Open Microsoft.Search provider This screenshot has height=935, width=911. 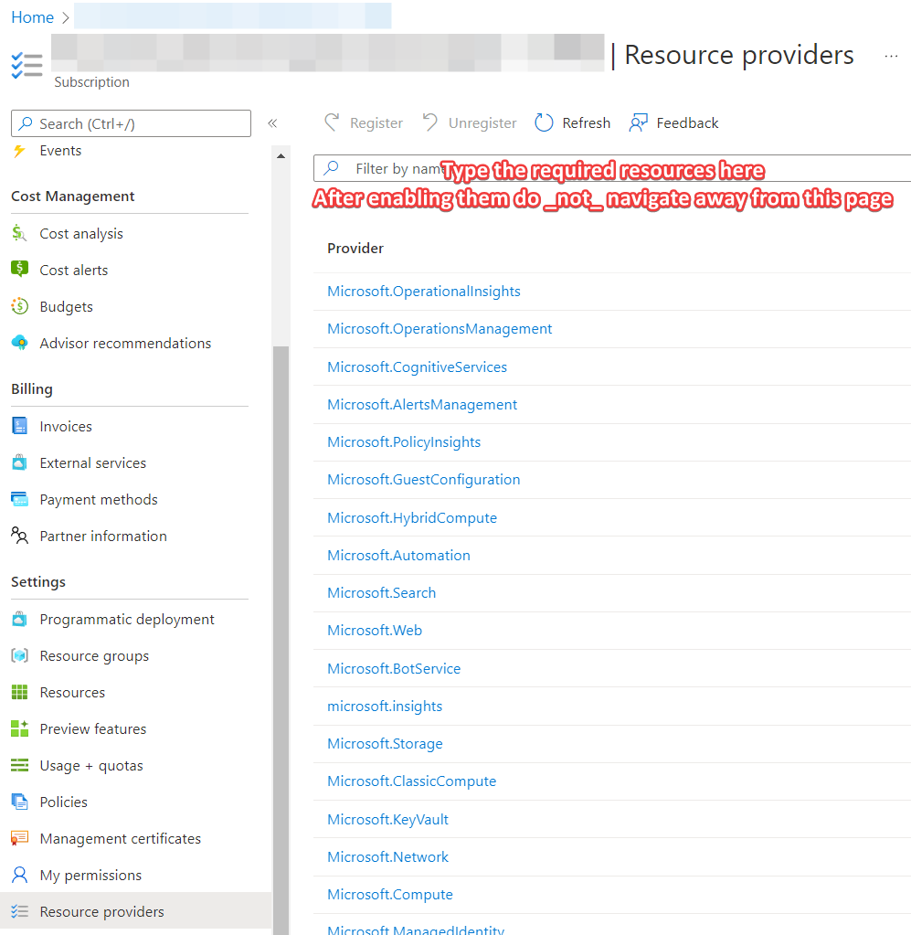click(x=382, y=593)
